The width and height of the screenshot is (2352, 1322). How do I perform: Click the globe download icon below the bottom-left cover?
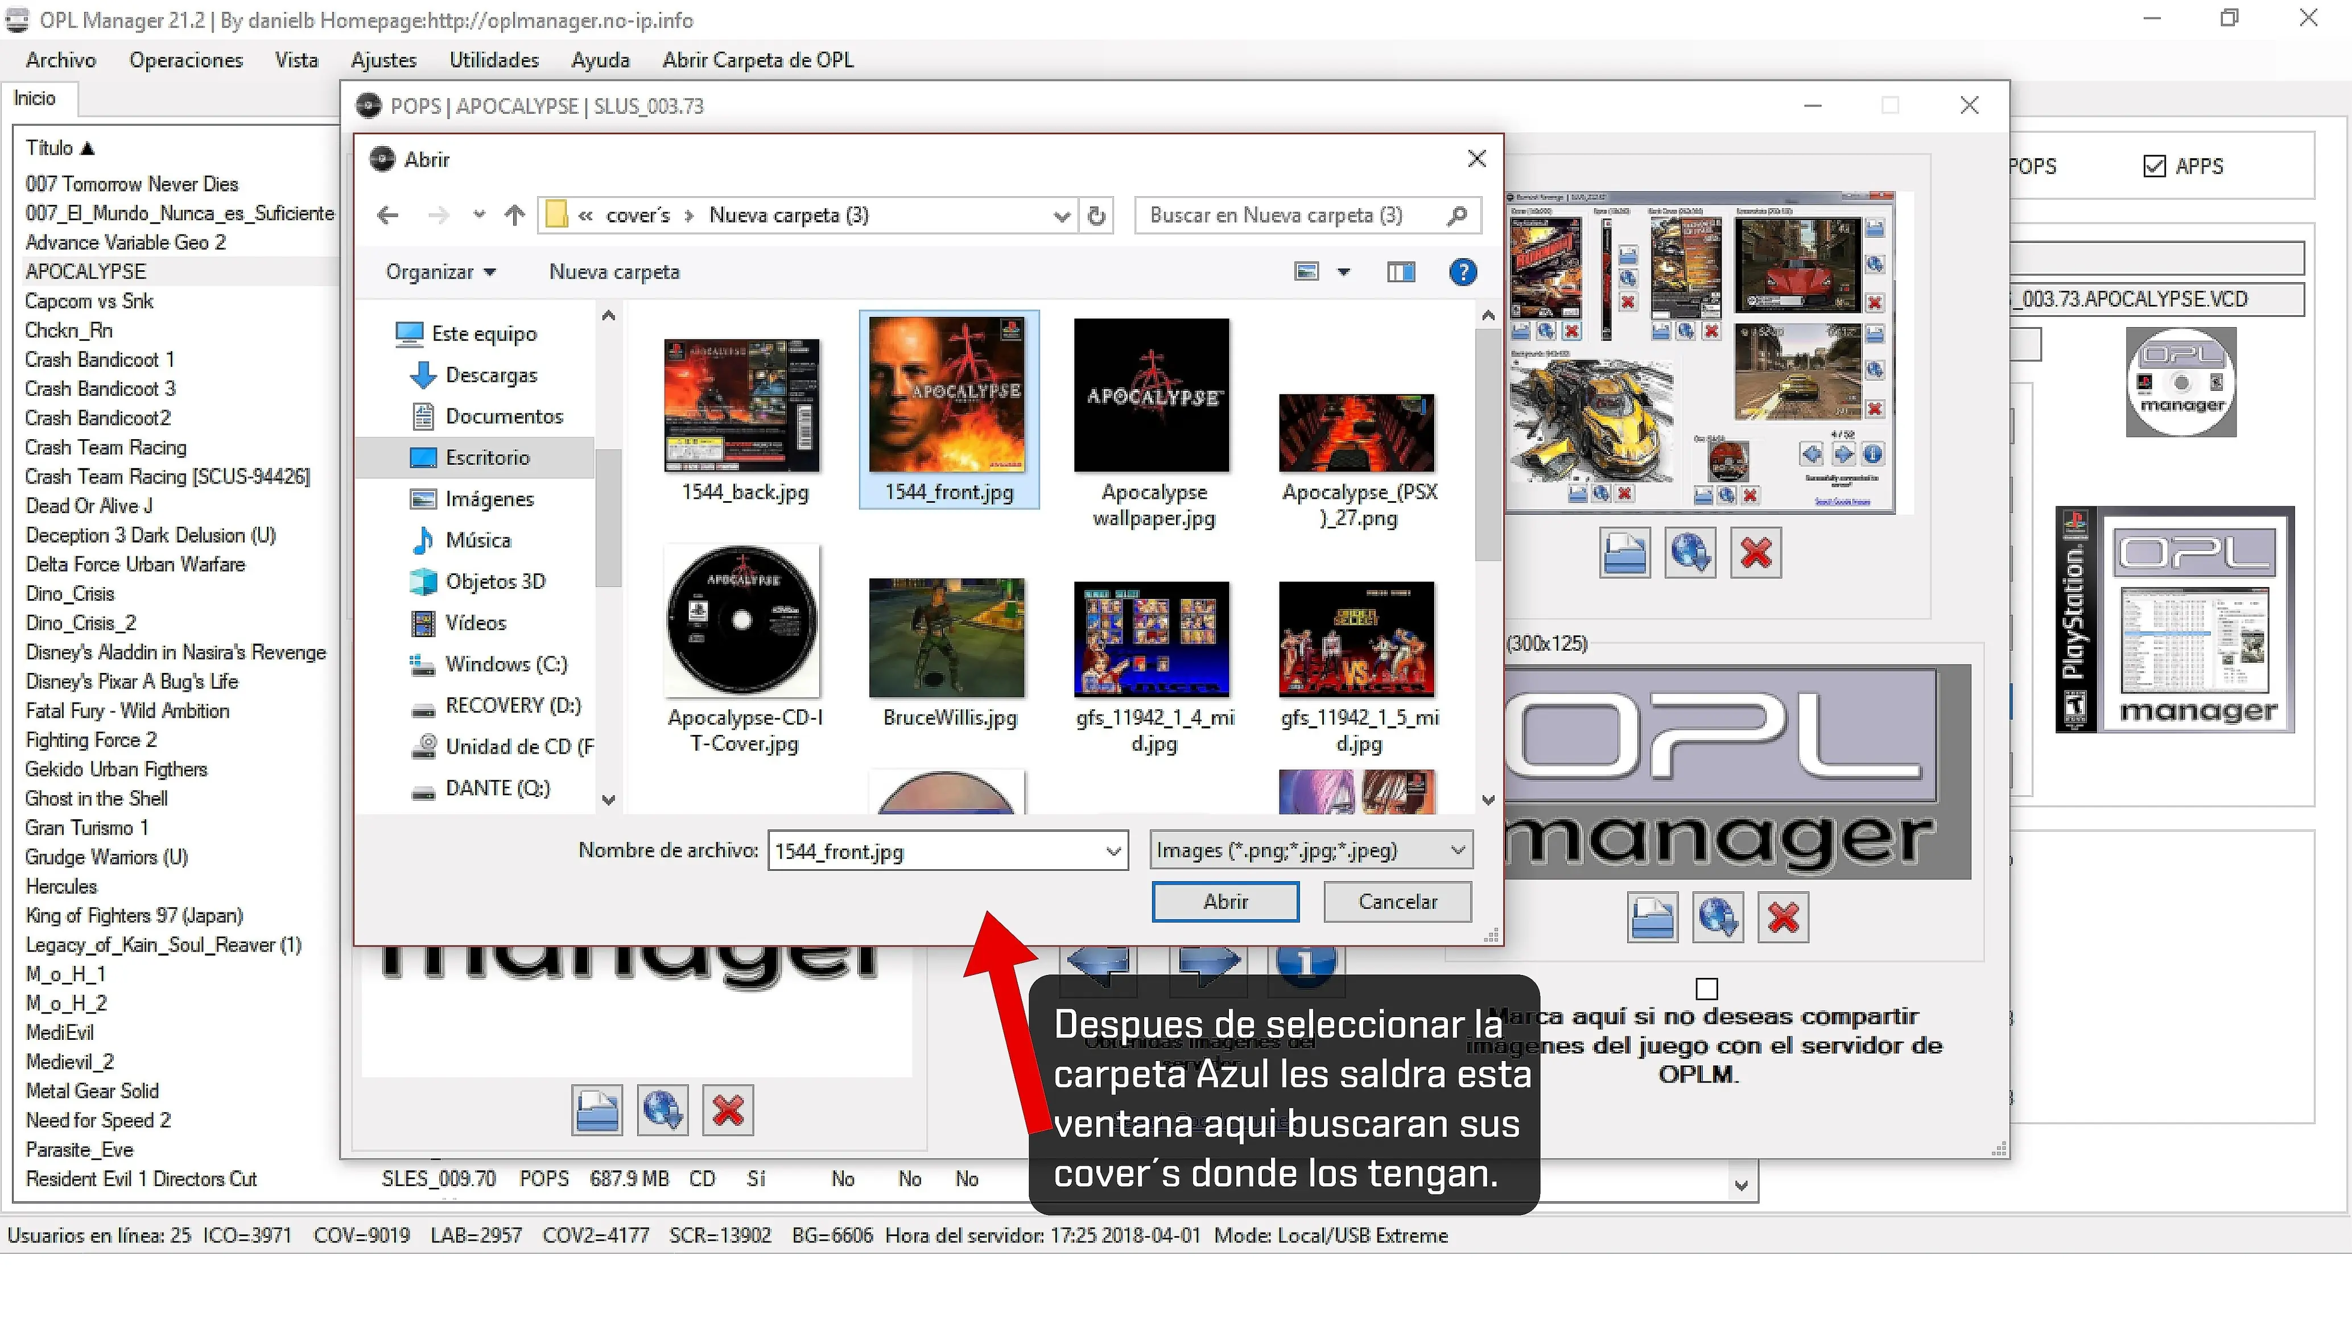tap(663, 1110)
